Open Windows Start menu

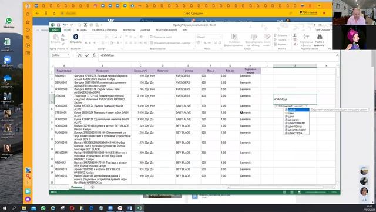4,208
